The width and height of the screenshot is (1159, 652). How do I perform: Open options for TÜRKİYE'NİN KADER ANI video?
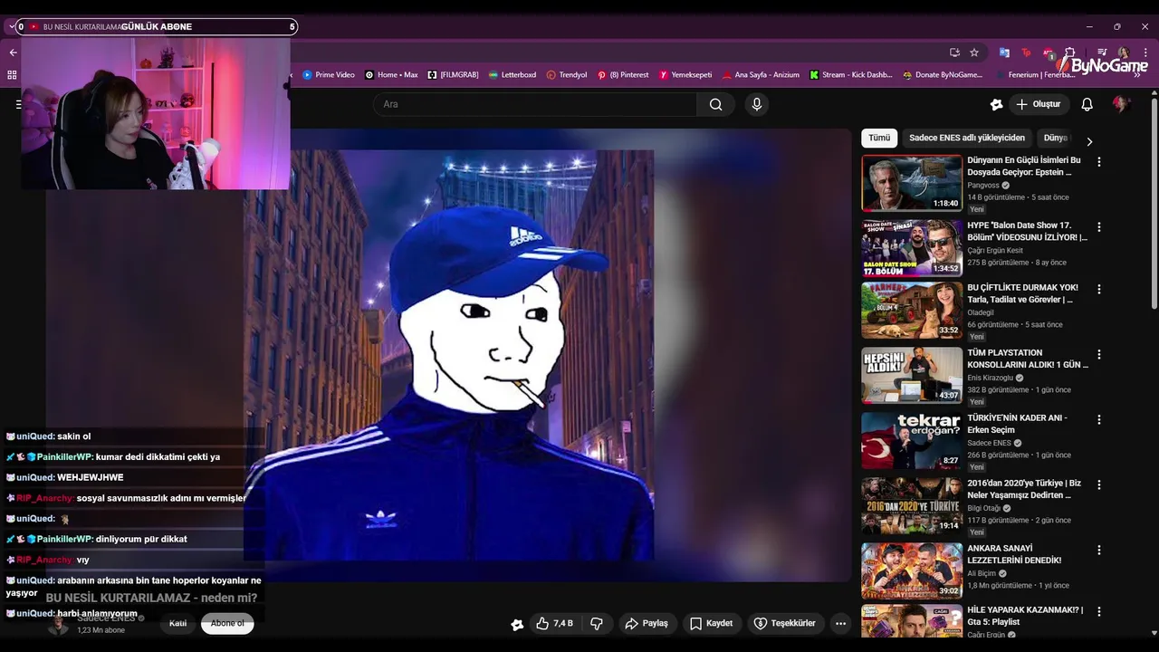[1099, 420]
